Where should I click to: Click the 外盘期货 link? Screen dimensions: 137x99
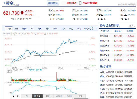coord(119,72)
